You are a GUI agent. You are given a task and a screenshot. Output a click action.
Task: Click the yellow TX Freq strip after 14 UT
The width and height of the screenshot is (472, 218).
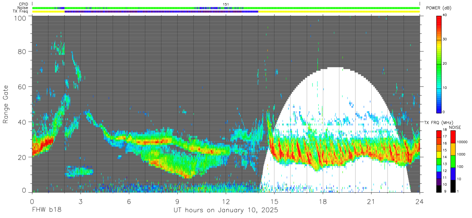coord(339,12)
